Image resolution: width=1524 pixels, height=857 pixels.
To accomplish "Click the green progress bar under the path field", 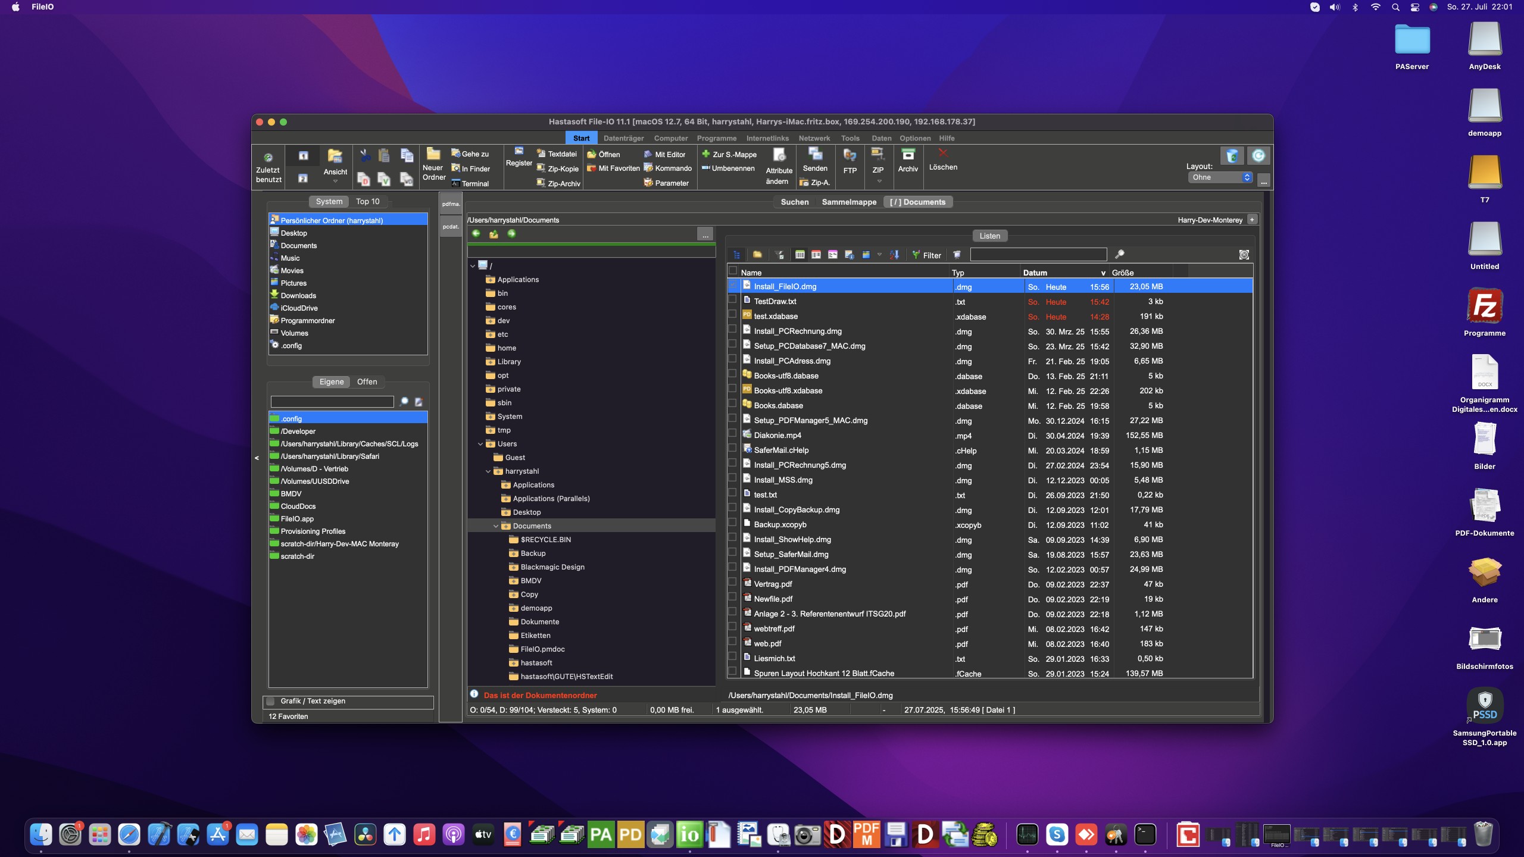I will point(592,243).
